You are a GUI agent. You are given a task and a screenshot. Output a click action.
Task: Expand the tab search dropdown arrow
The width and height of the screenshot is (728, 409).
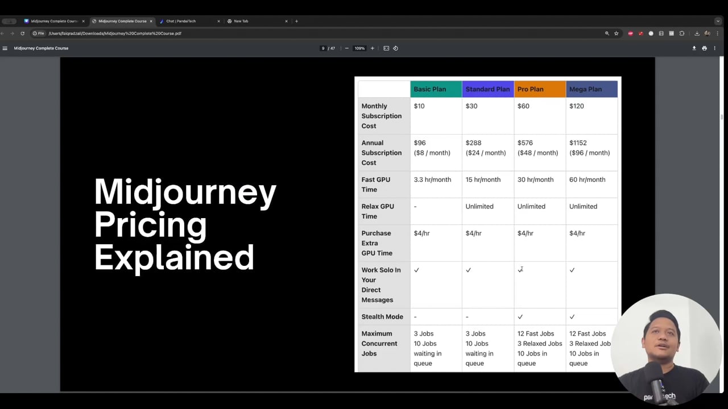[718, 21]
